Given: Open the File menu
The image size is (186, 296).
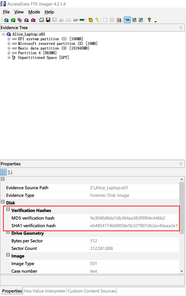Looking at the screenshot, I should point(6,12).
